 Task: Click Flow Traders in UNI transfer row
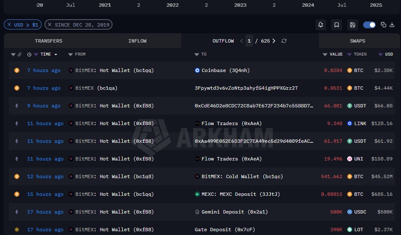tap(231, 159)
